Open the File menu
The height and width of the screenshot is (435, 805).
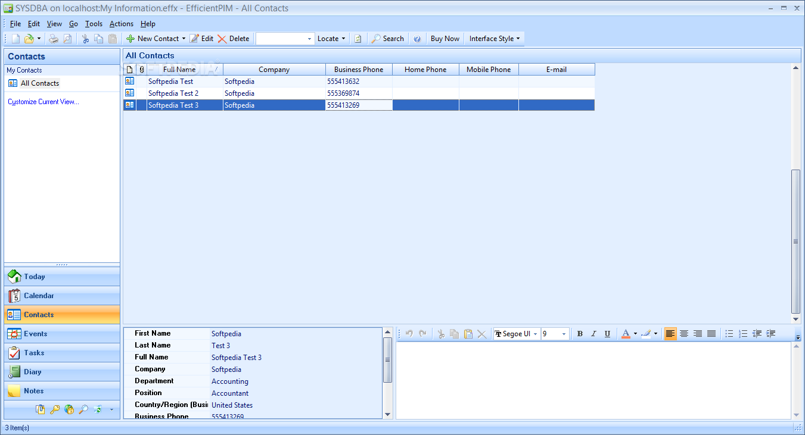click(x=15, y=24)
